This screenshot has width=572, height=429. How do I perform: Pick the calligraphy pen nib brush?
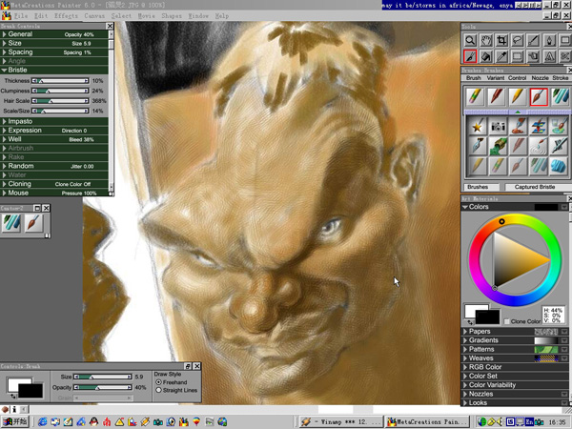pos(477,146)
